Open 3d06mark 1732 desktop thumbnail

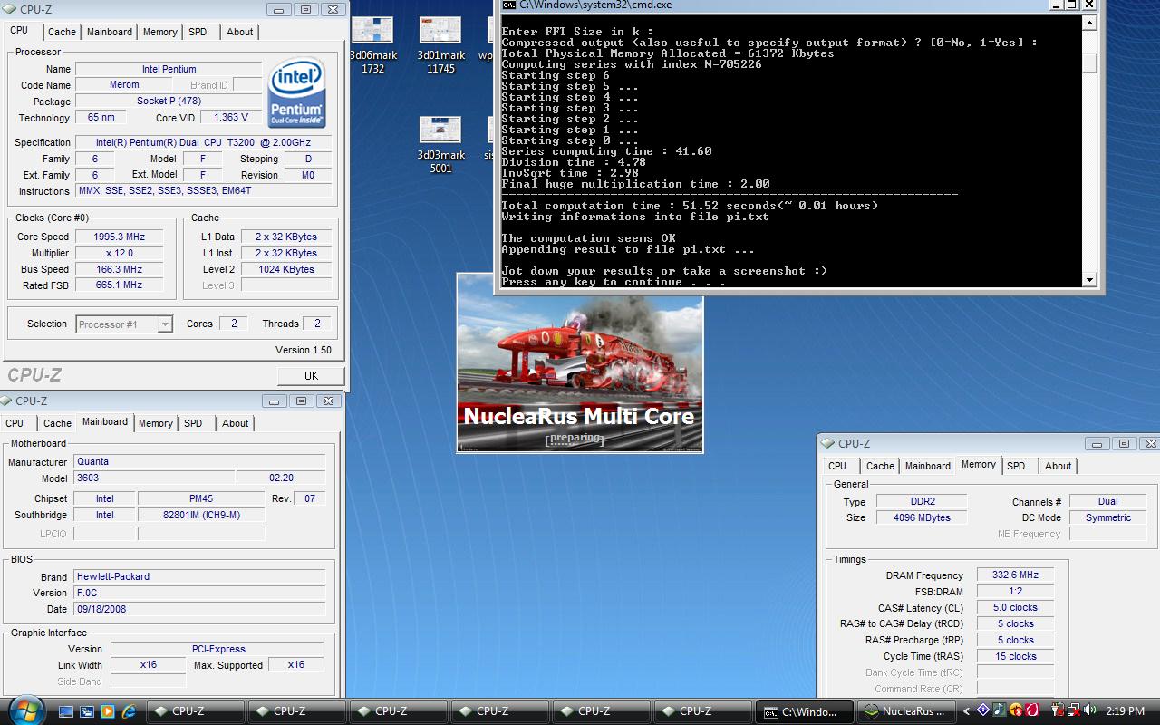372,45
